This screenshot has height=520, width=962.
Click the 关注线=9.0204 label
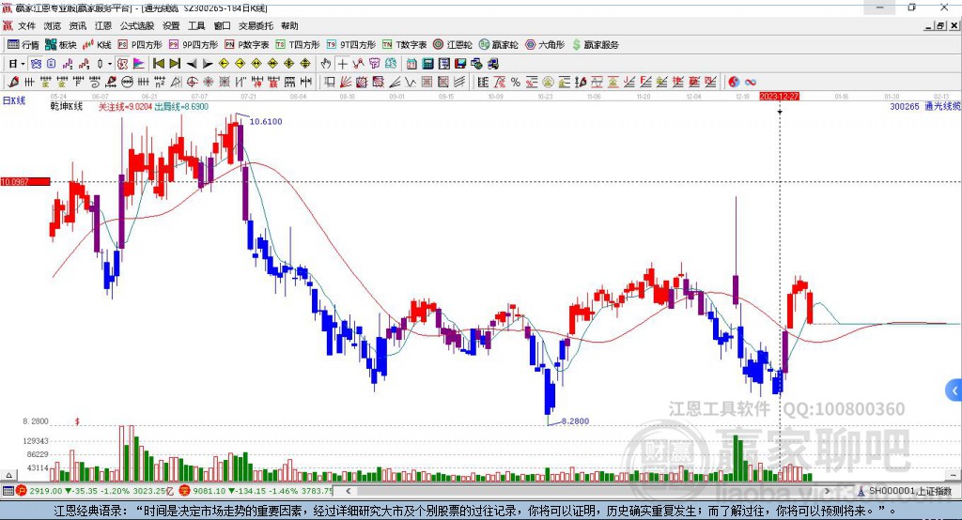pyautogui.click(x=125, y=107)
